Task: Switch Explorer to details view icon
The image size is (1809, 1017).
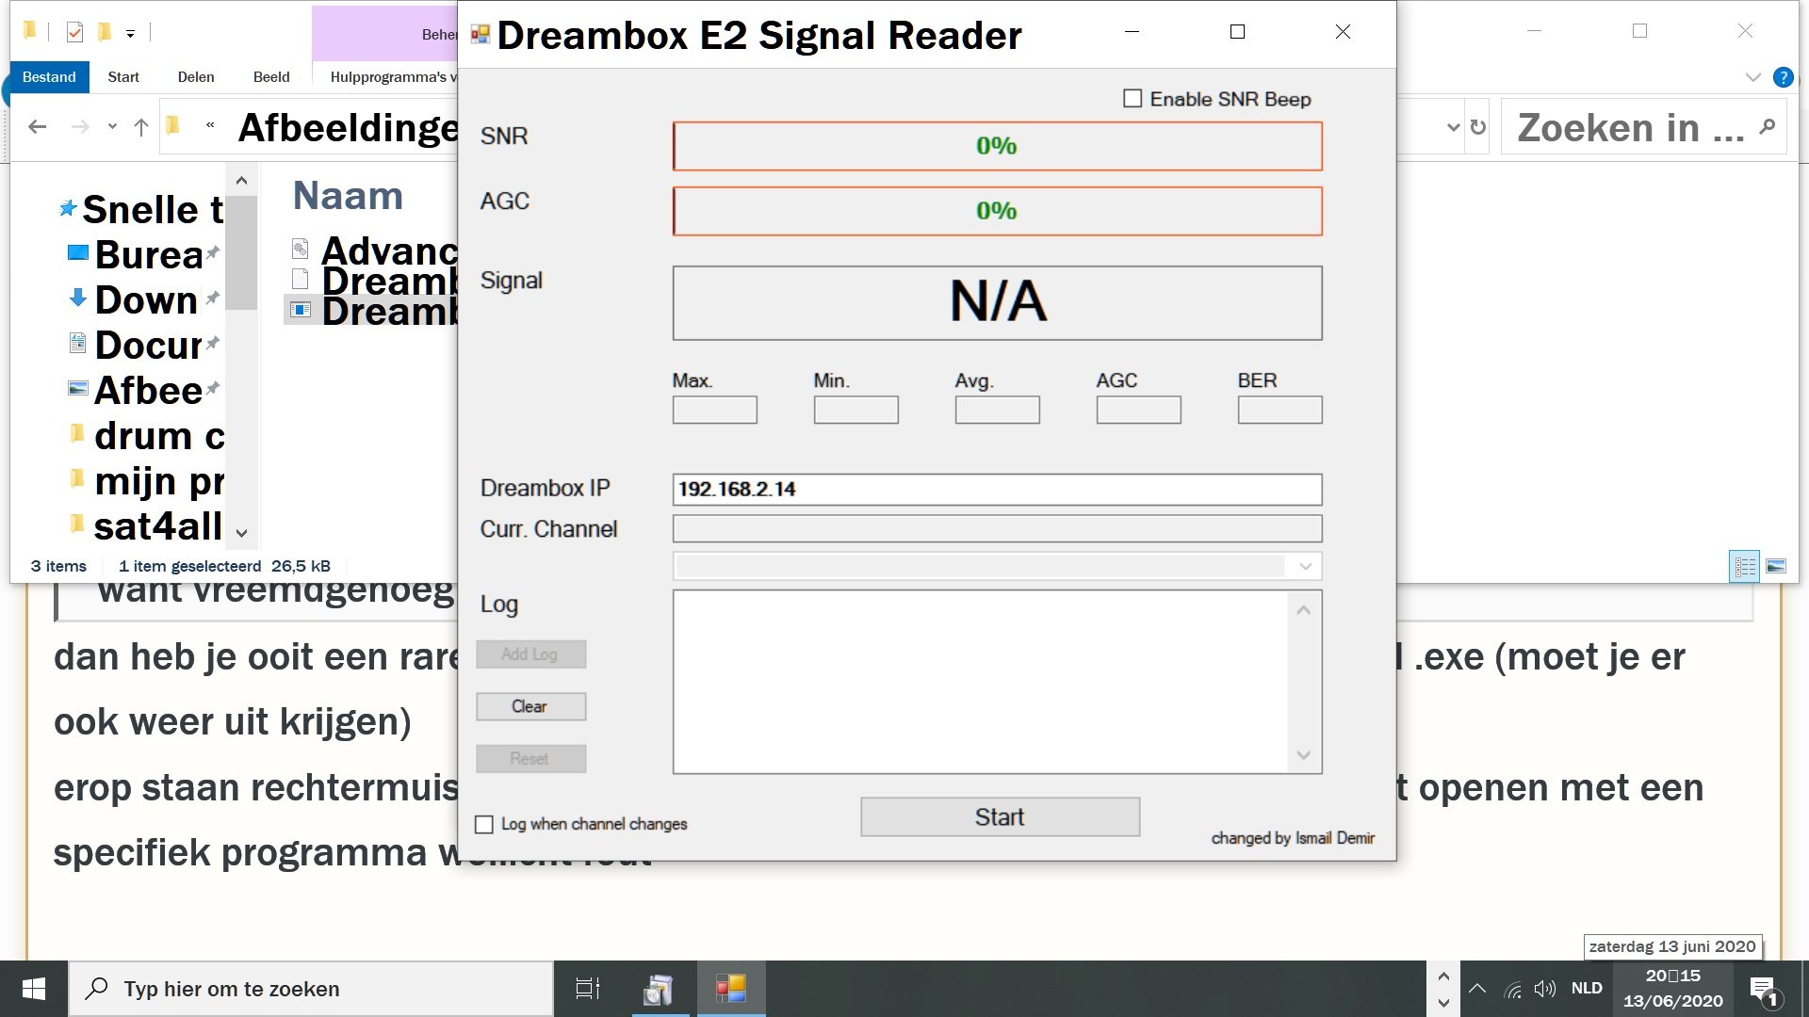Action: point(1744,566)
